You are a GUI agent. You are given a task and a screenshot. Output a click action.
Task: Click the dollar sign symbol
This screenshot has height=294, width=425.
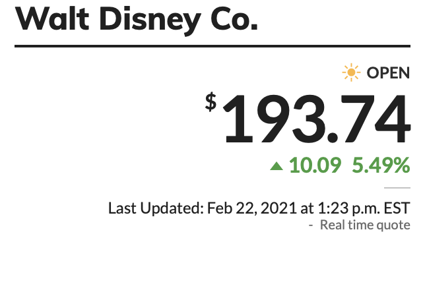211,102
